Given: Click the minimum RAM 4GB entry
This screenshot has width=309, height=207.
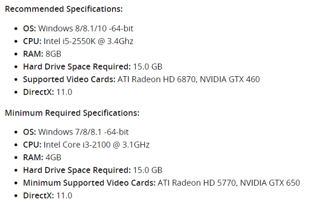Looking at the screenshot, I should click(x=42, y=157).
